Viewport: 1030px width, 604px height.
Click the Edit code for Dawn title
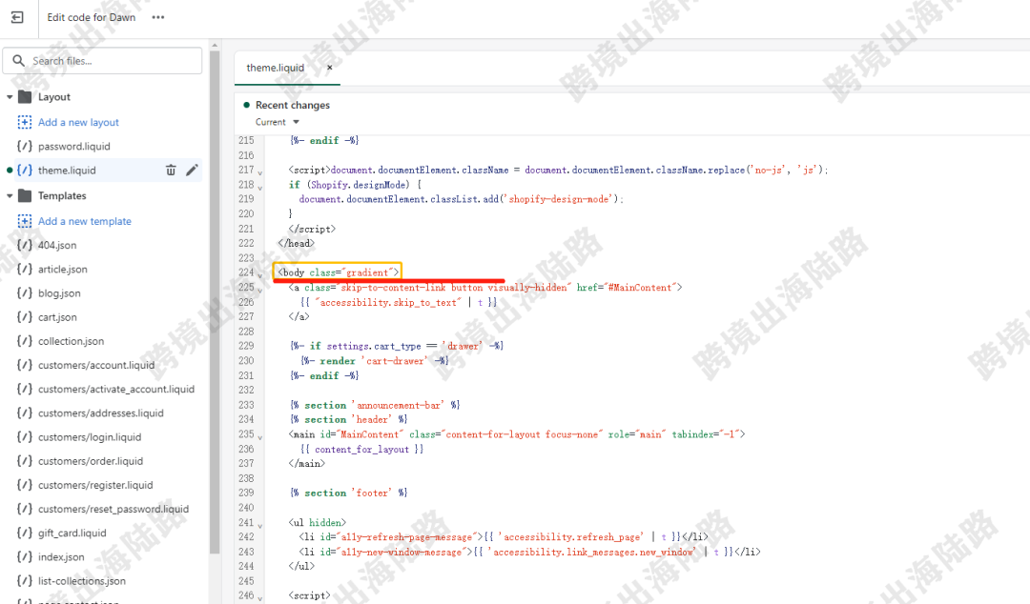92,17
